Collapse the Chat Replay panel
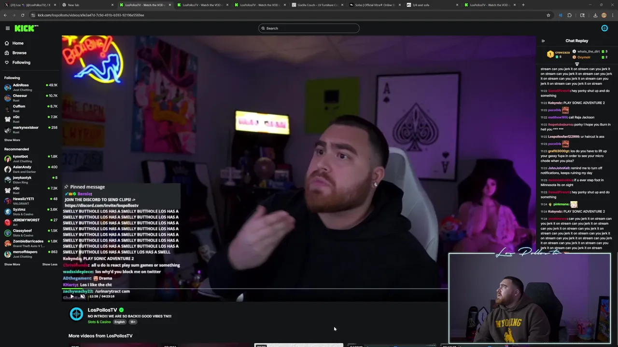618x347 pixels. click(543, 41)
